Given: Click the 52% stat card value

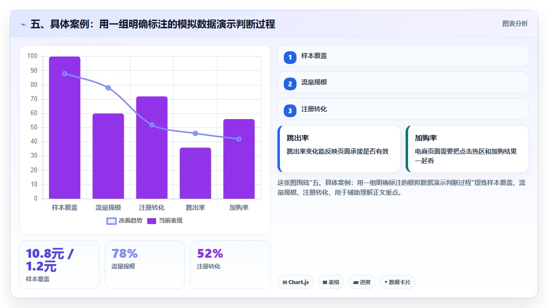Looking at the screenshot, I should click(x=210, y=254).
